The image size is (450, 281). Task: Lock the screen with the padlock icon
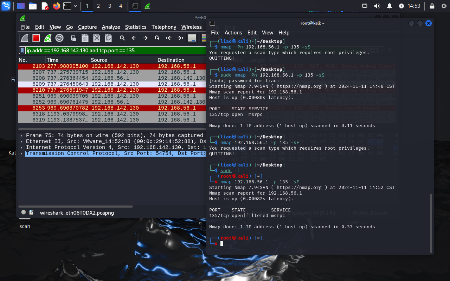(x=432, y=6)
